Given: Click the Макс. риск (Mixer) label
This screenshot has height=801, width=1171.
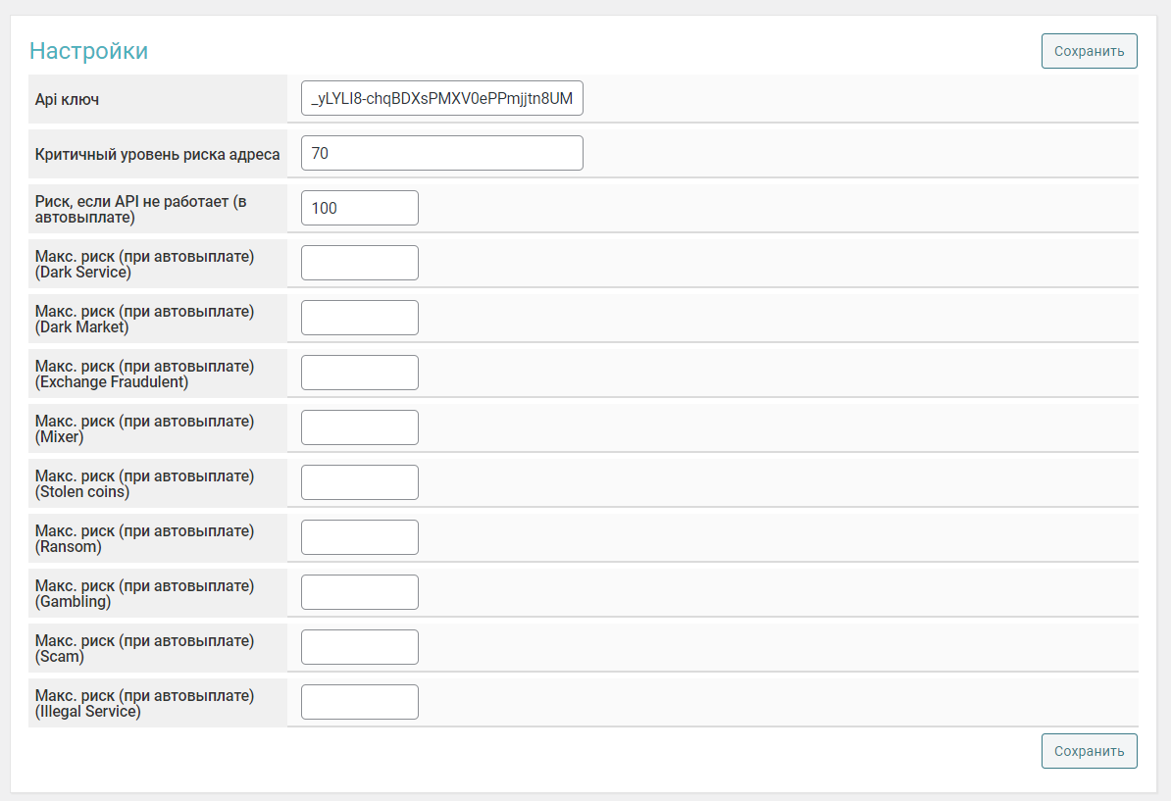Looking at the screenshot, I should click(x=144, y=428).
